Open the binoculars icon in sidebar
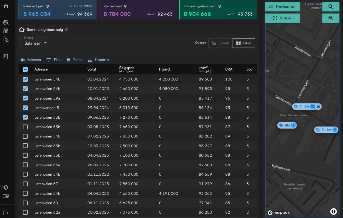The width and height of the screenshot is (343, 218). 6,31
